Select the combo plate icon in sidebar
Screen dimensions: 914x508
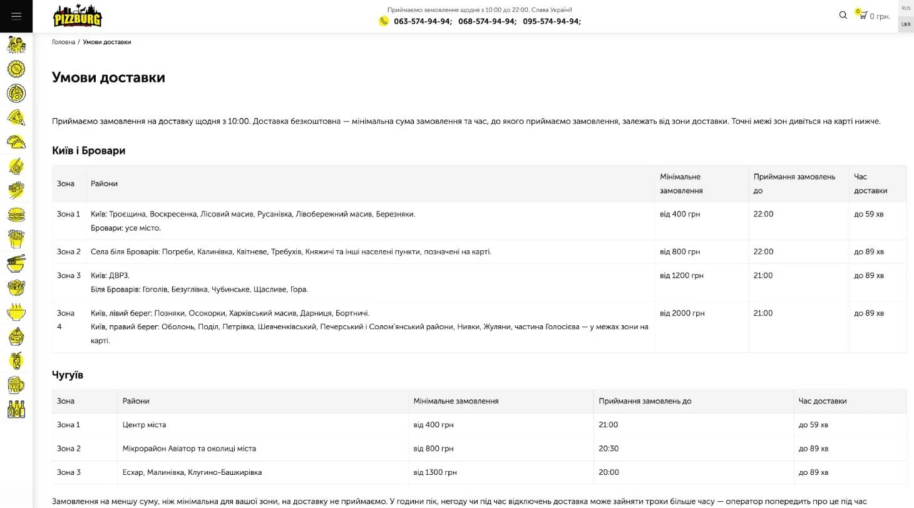coord(16,93)
